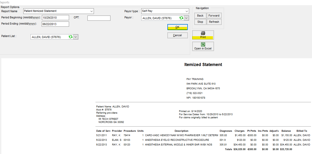Click the Period Beginning date field
The width and height of the screenshot is (312, 154).
55,18
